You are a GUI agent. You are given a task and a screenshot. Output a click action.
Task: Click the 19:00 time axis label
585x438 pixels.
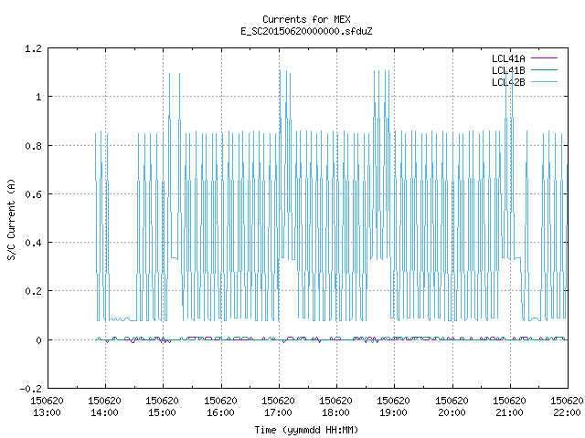click(x=394, y=412)
